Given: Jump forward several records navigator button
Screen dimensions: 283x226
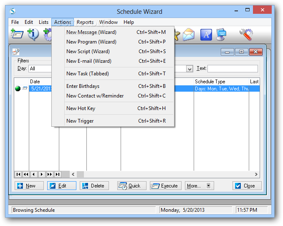Looking at the screenshot, I should [49, 174].
